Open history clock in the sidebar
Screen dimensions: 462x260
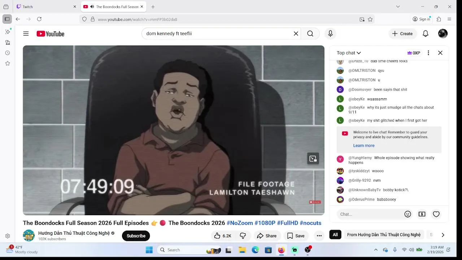[x=8, y=53]
